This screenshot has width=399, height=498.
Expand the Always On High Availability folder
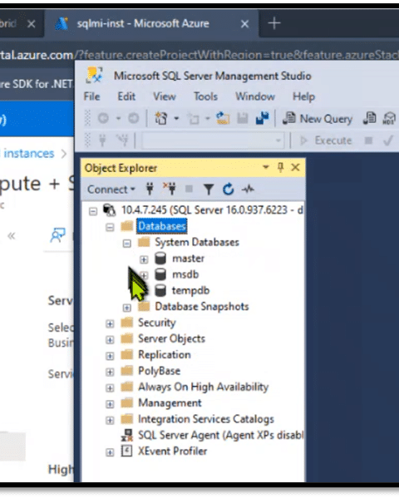110,387
